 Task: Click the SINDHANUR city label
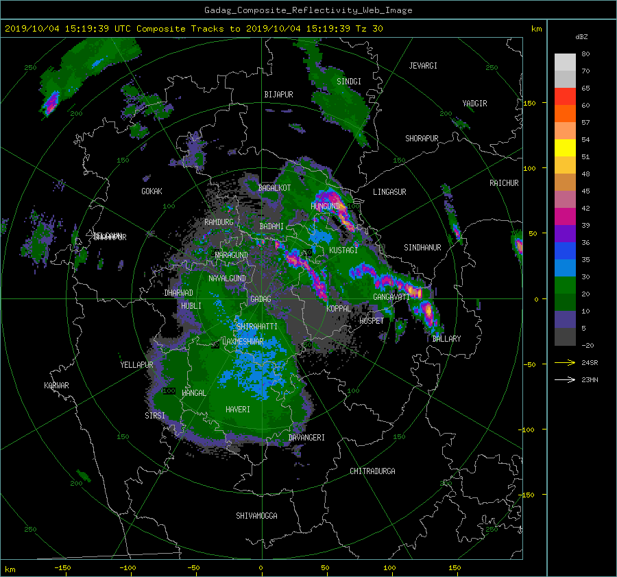[422, 248]
